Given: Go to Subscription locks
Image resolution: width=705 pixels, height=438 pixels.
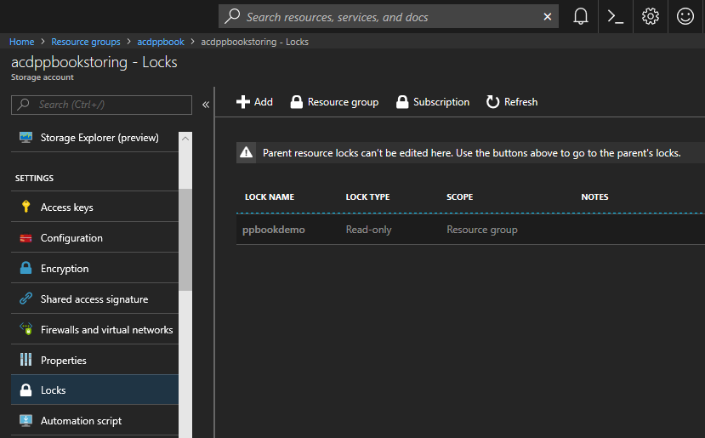Looking at the screenshot, I should tap(433, 102).
